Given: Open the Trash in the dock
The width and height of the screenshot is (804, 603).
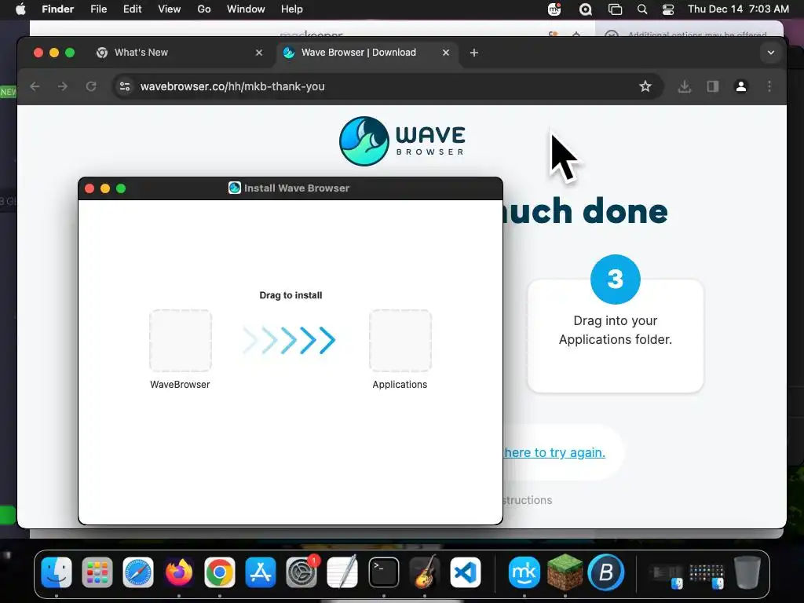Looking at the screenshot, I should tap(747, 572).
